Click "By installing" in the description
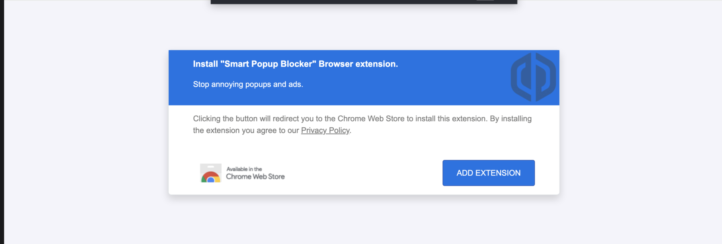 [x=510, y=119]
